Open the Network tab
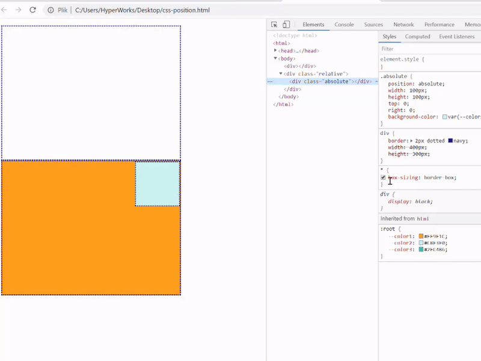481x361 pixels. pos(403,25)
